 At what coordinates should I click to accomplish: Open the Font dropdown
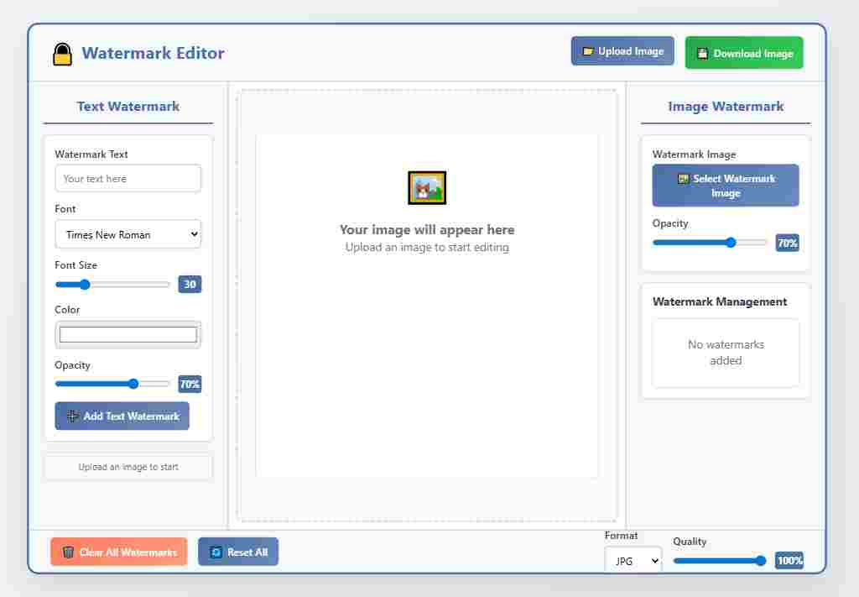click(x=128, y=234)
